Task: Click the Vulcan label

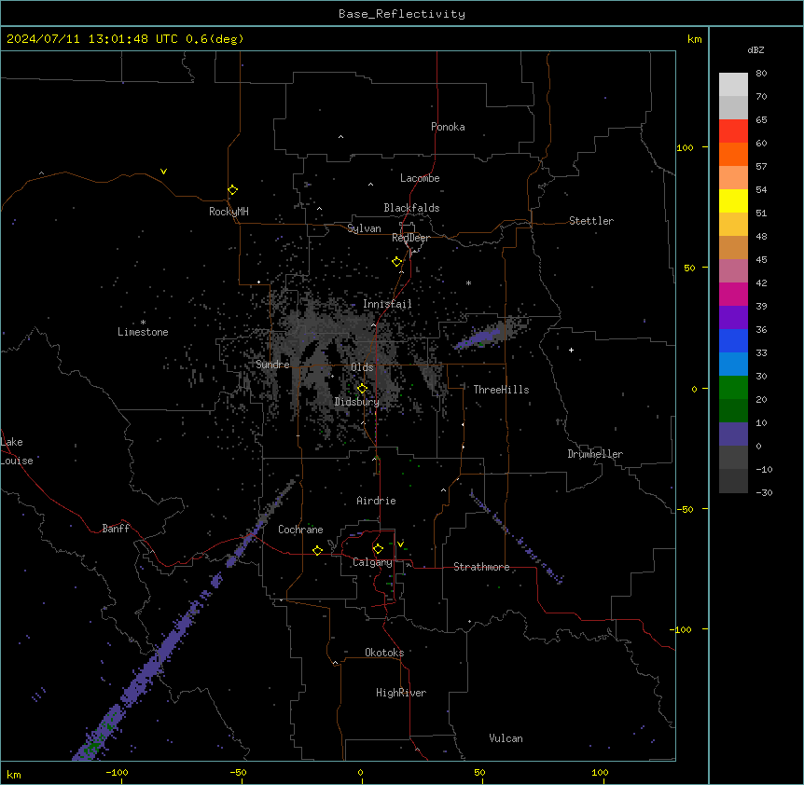Action: 506,738
